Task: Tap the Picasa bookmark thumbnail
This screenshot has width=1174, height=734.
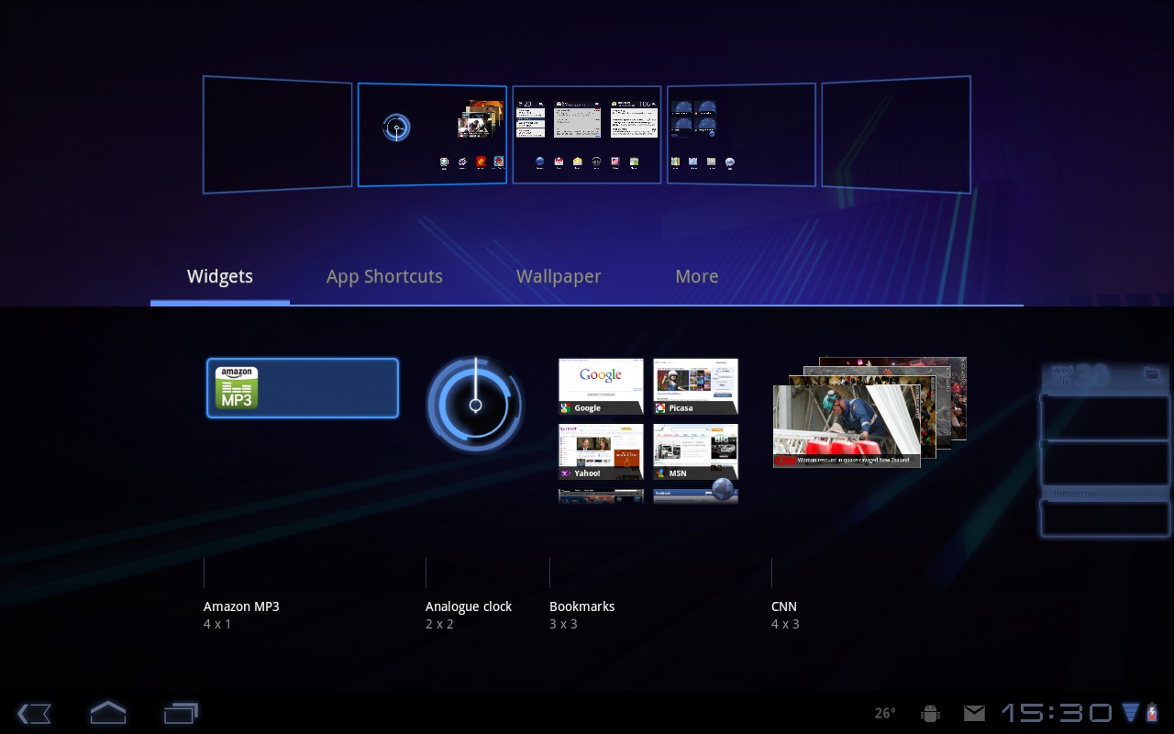Action: 695,386
